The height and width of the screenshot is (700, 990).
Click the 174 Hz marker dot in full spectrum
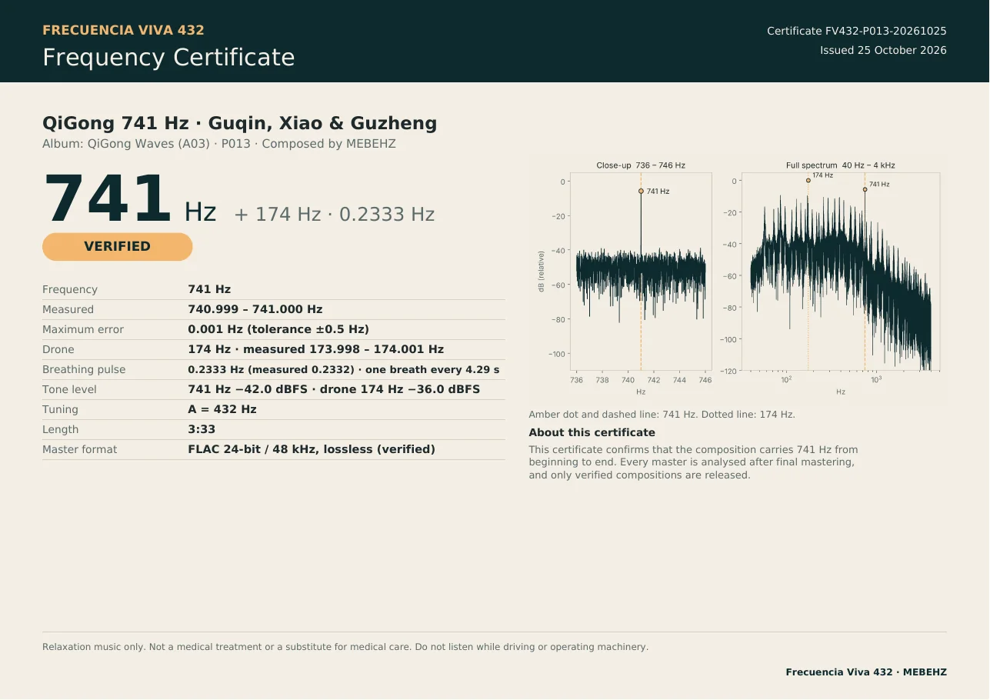808,181
